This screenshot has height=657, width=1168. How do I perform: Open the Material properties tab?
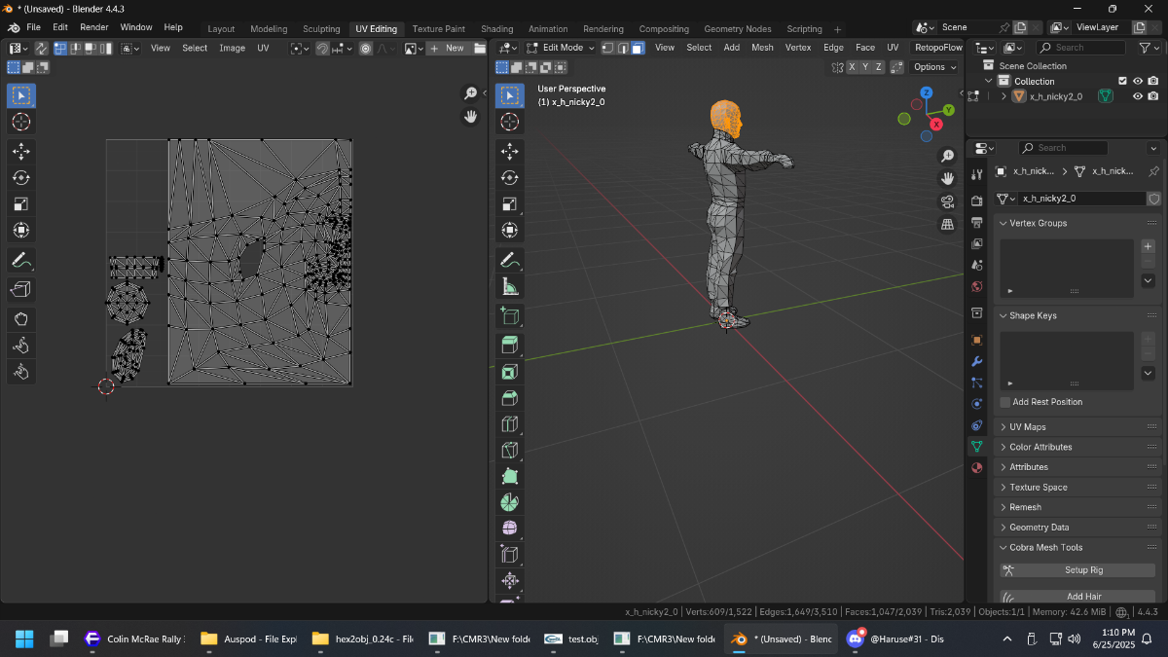(x=977, y=467)
